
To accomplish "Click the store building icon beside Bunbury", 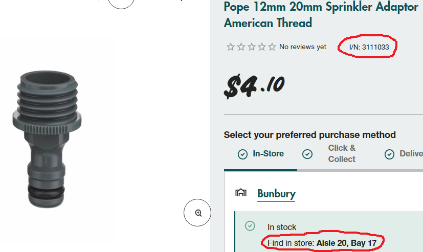I will pos(240,193).
